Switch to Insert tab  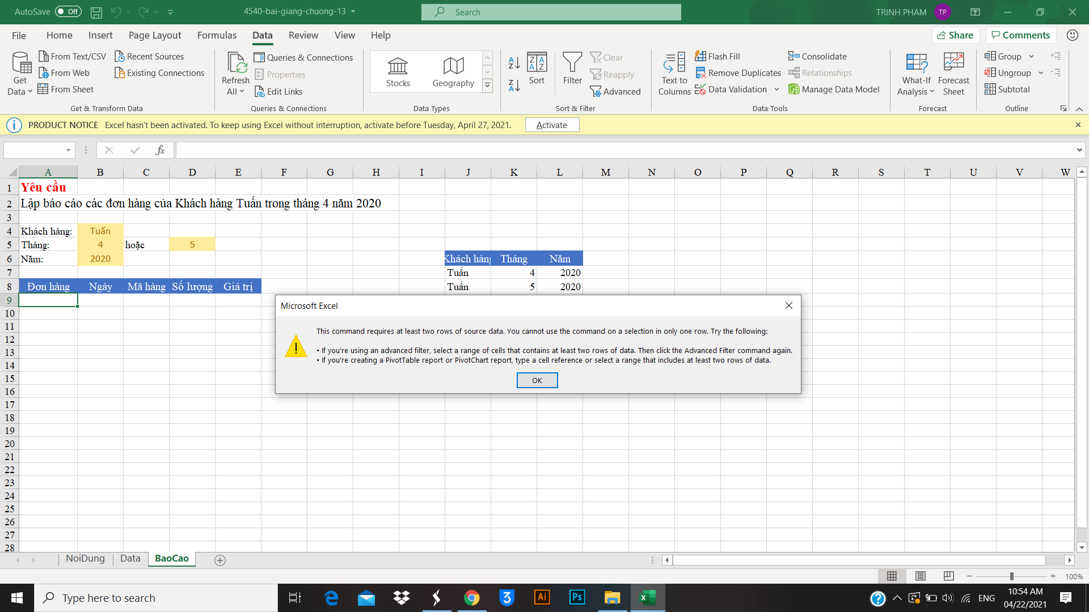100,35
